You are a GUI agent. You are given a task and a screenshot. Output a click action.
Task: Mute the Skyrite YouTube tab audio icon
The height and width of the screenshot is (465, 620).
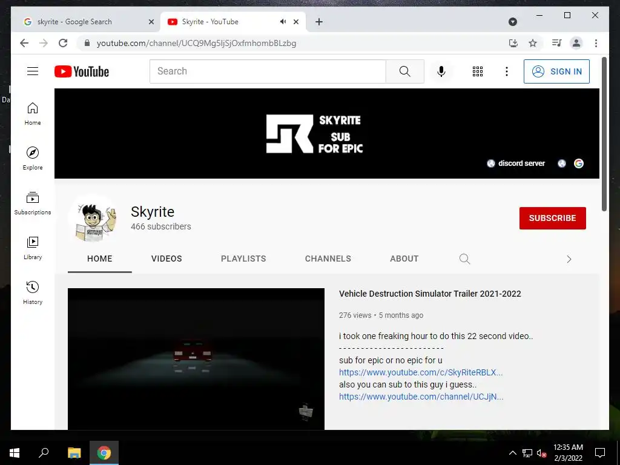(x=283, y=22)
